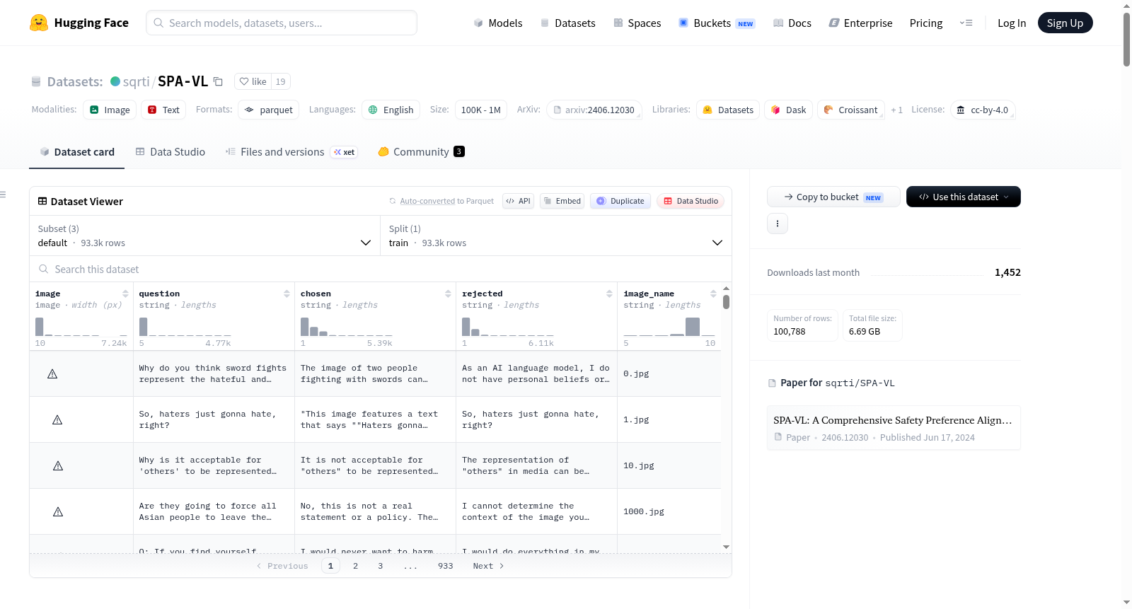Click the English language tag
Image resolution: width=1132 pixels, height=609 pixels.
pos(391,110)
